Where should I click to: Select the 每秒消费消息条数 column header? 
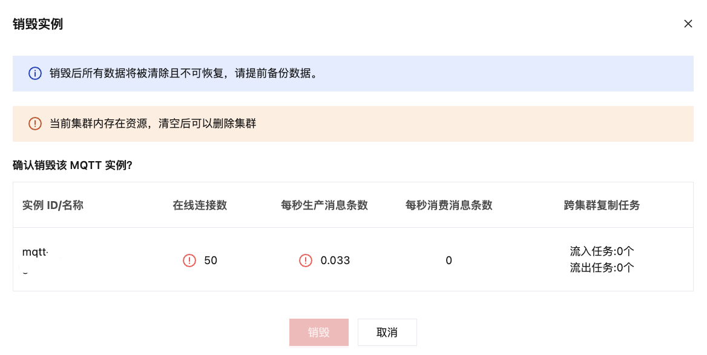tap(449, 205)
